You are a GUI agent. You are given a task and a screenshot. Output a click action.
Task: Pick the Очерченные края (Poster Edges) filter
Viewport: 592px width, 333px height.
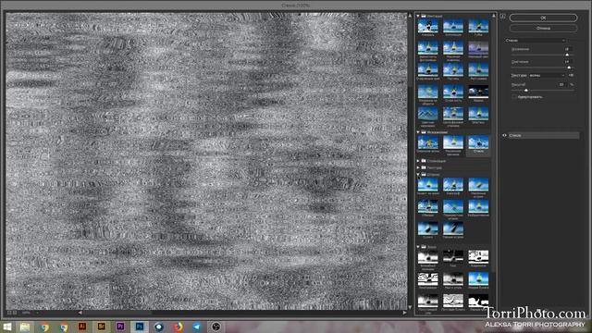click(427, 70)
